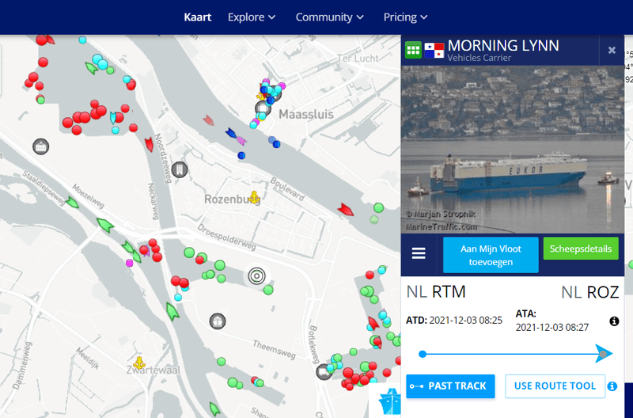
Task: Click the ATD 2021-12-03 08:25 text
Action: pyautogui.click(x=454, y=321)
